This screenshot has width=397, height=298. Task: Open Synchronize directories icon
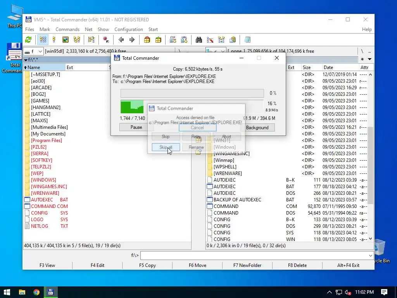tap(221, 40)
